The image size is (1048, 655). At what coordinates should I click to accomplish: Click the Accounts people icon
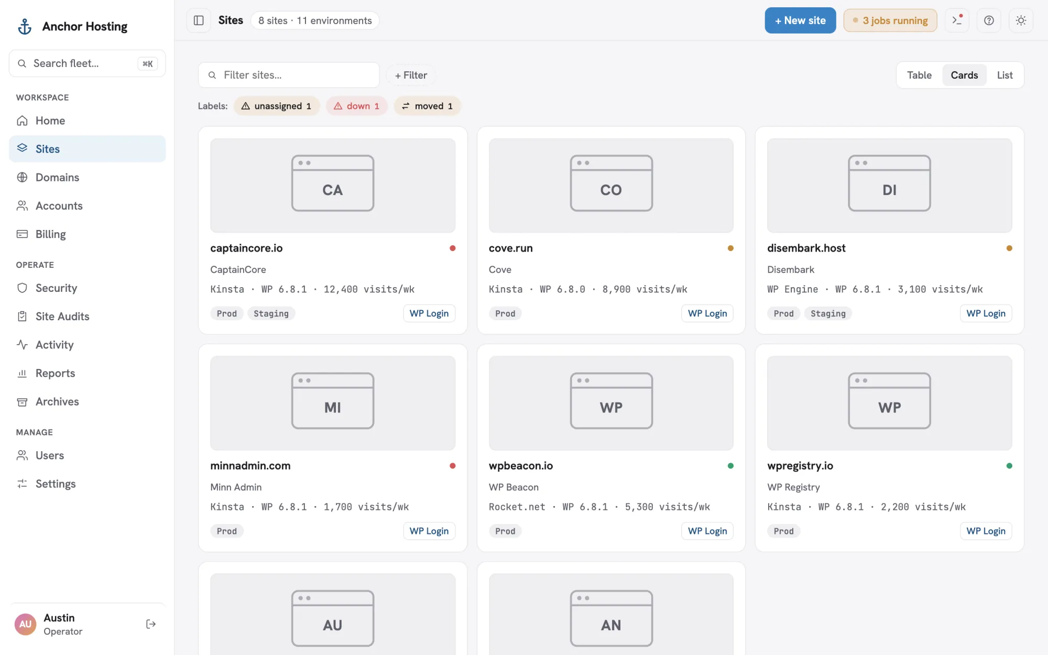pyautogui.click(x=22, y=205)
